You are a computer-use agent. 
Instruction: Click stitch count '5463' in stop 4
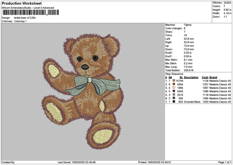pyautogui.click(x=180, y=91)
